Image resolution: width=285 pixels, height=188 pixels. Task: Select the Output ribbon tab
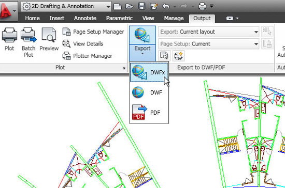pyautogui.click(x=202, y=19)
